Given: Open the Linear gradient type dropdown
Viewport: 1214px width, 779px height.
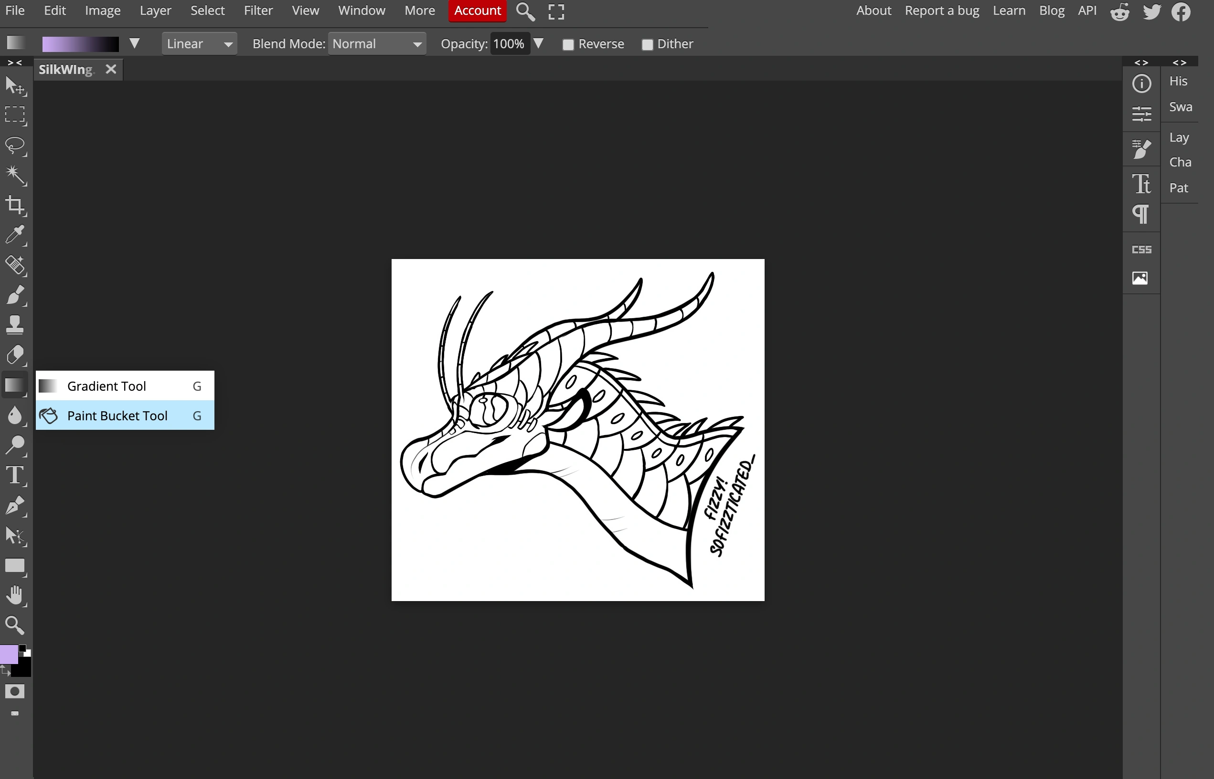Looking at the screenshot, I should (199, 44).
